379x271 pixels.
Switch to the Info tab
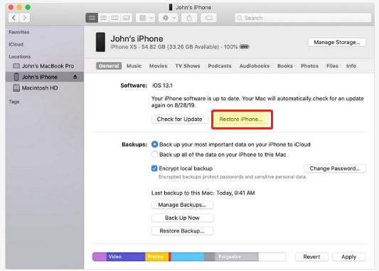point(351,65)
